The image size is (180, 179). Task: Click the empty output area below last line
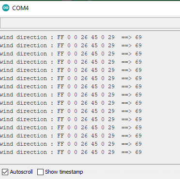90,160
